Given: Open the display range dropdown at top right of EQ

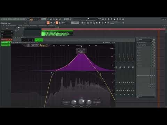Looking at the screenshot, I should pos(112,48).
